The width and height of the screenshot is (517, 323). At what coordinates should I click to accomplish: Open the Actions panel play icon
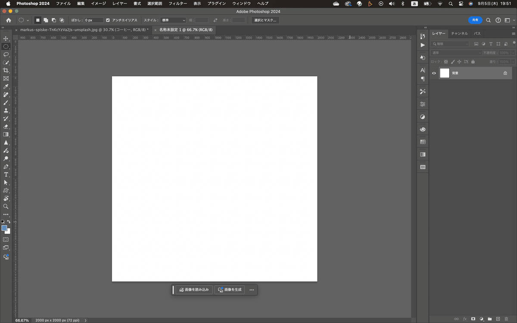point(423,45)
